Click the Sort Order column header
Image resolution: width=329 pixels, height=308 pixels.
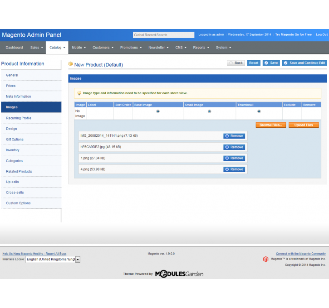(123, 105)
